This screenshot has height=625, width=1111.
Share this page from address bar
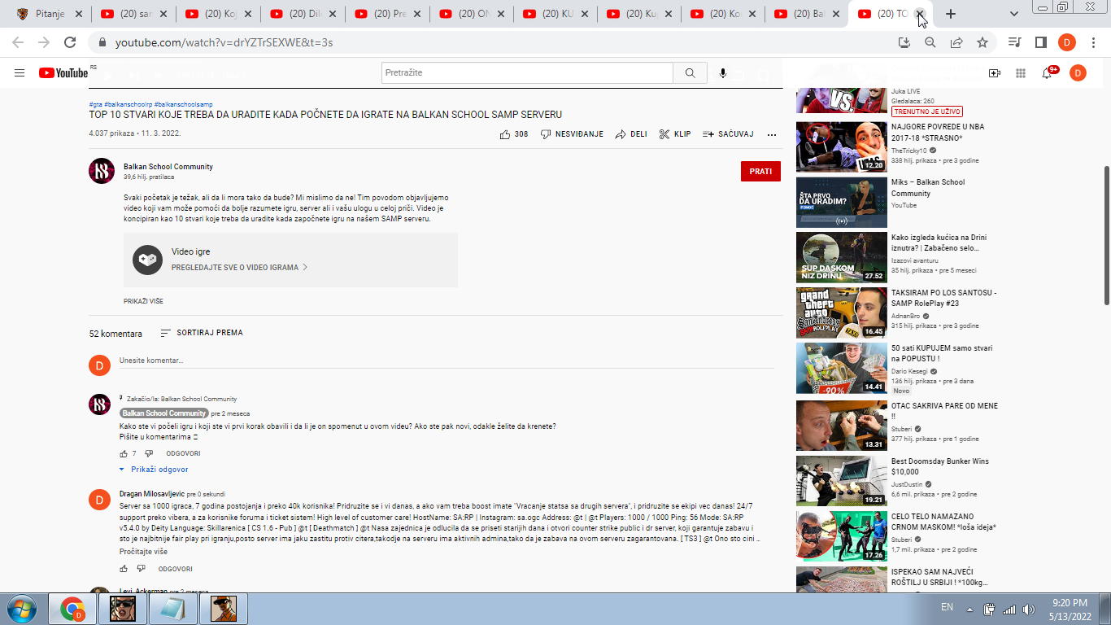[956, 42]
